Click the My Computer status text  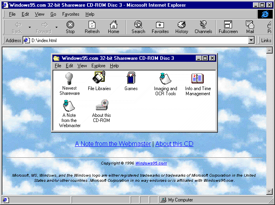tap(180, 200)
